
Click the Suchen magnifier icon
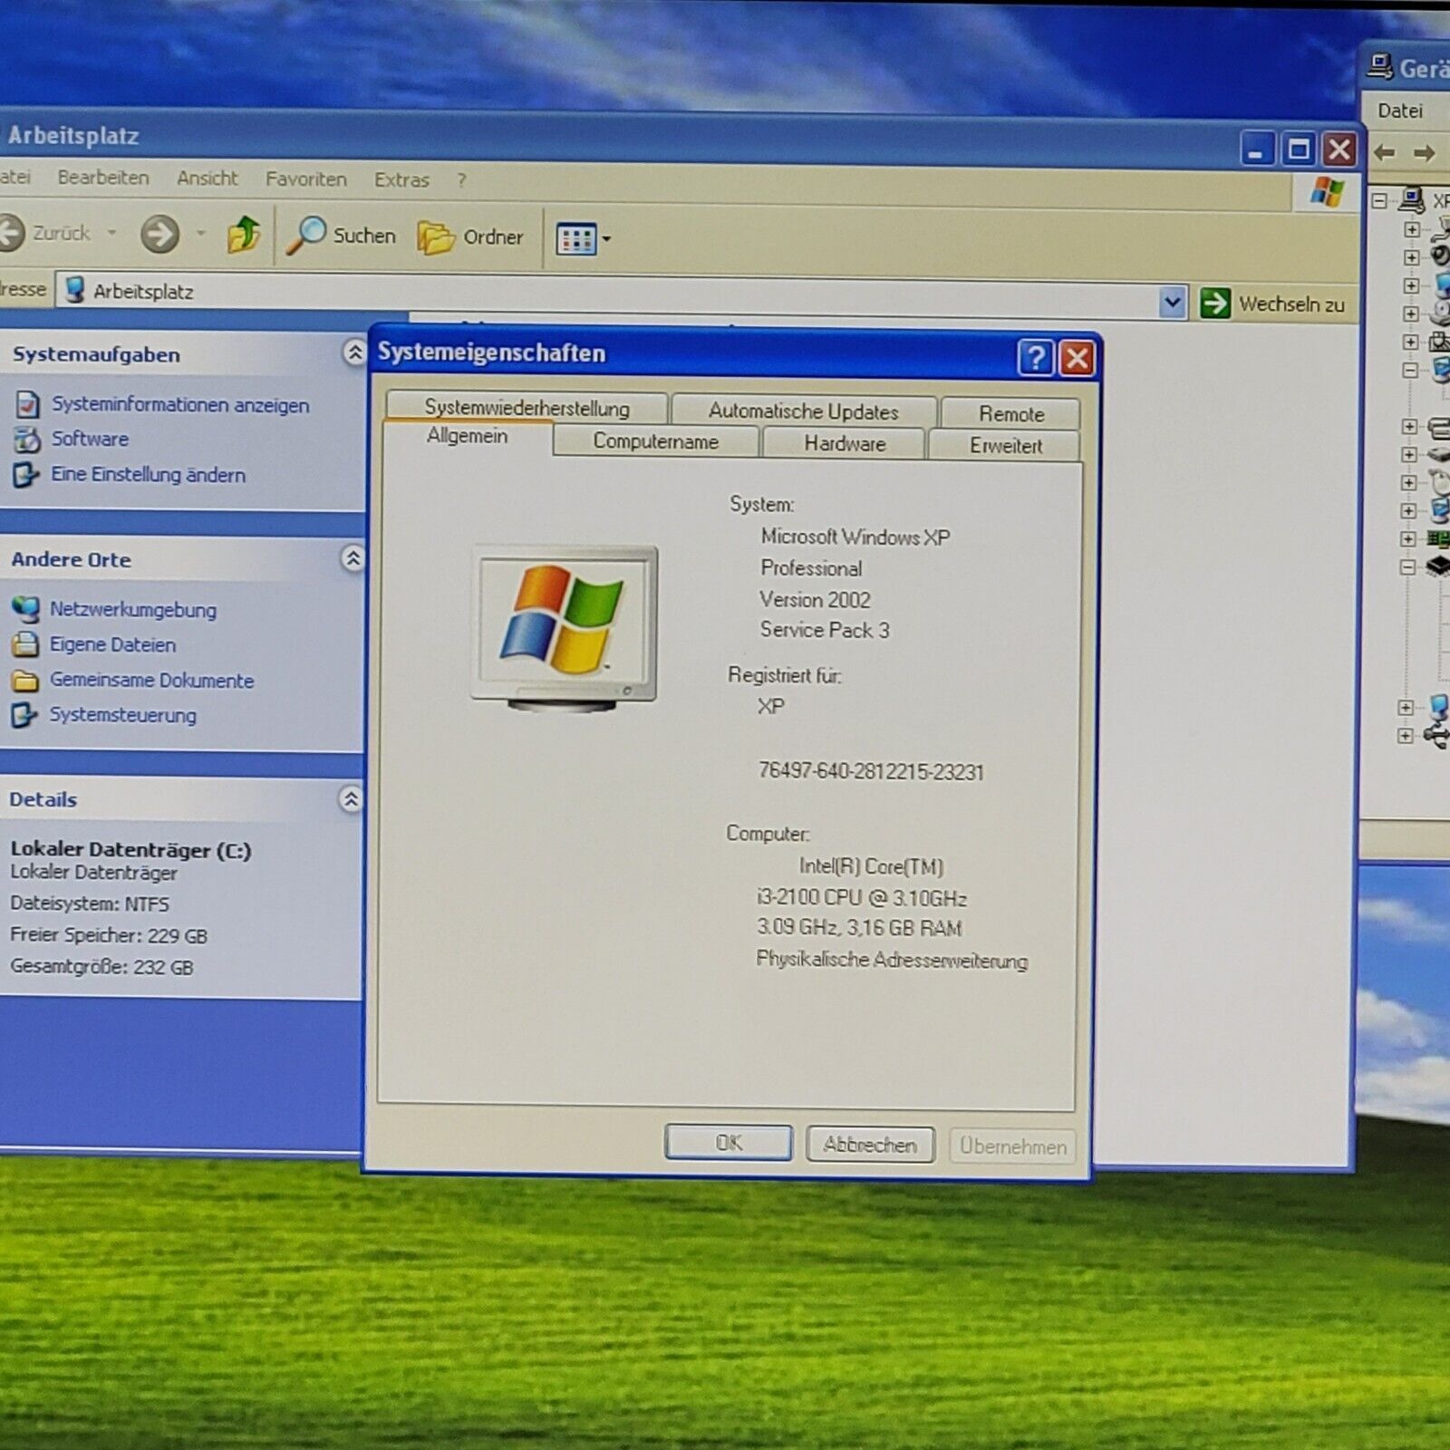(306, 235)
